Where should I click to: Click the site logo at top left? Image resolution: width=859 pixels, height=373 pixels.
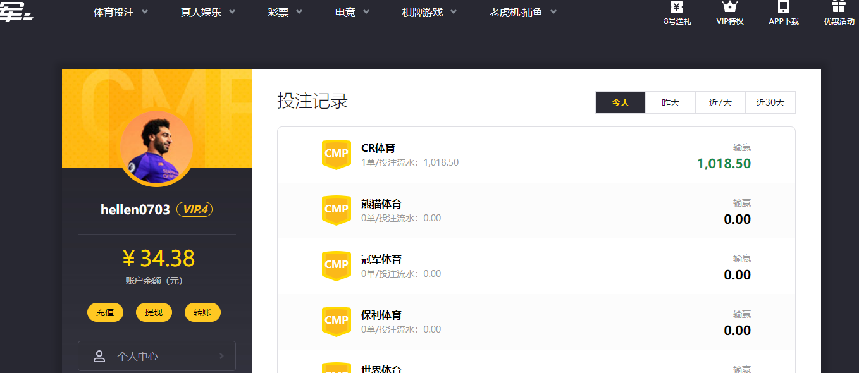click(x=16, y=11)
